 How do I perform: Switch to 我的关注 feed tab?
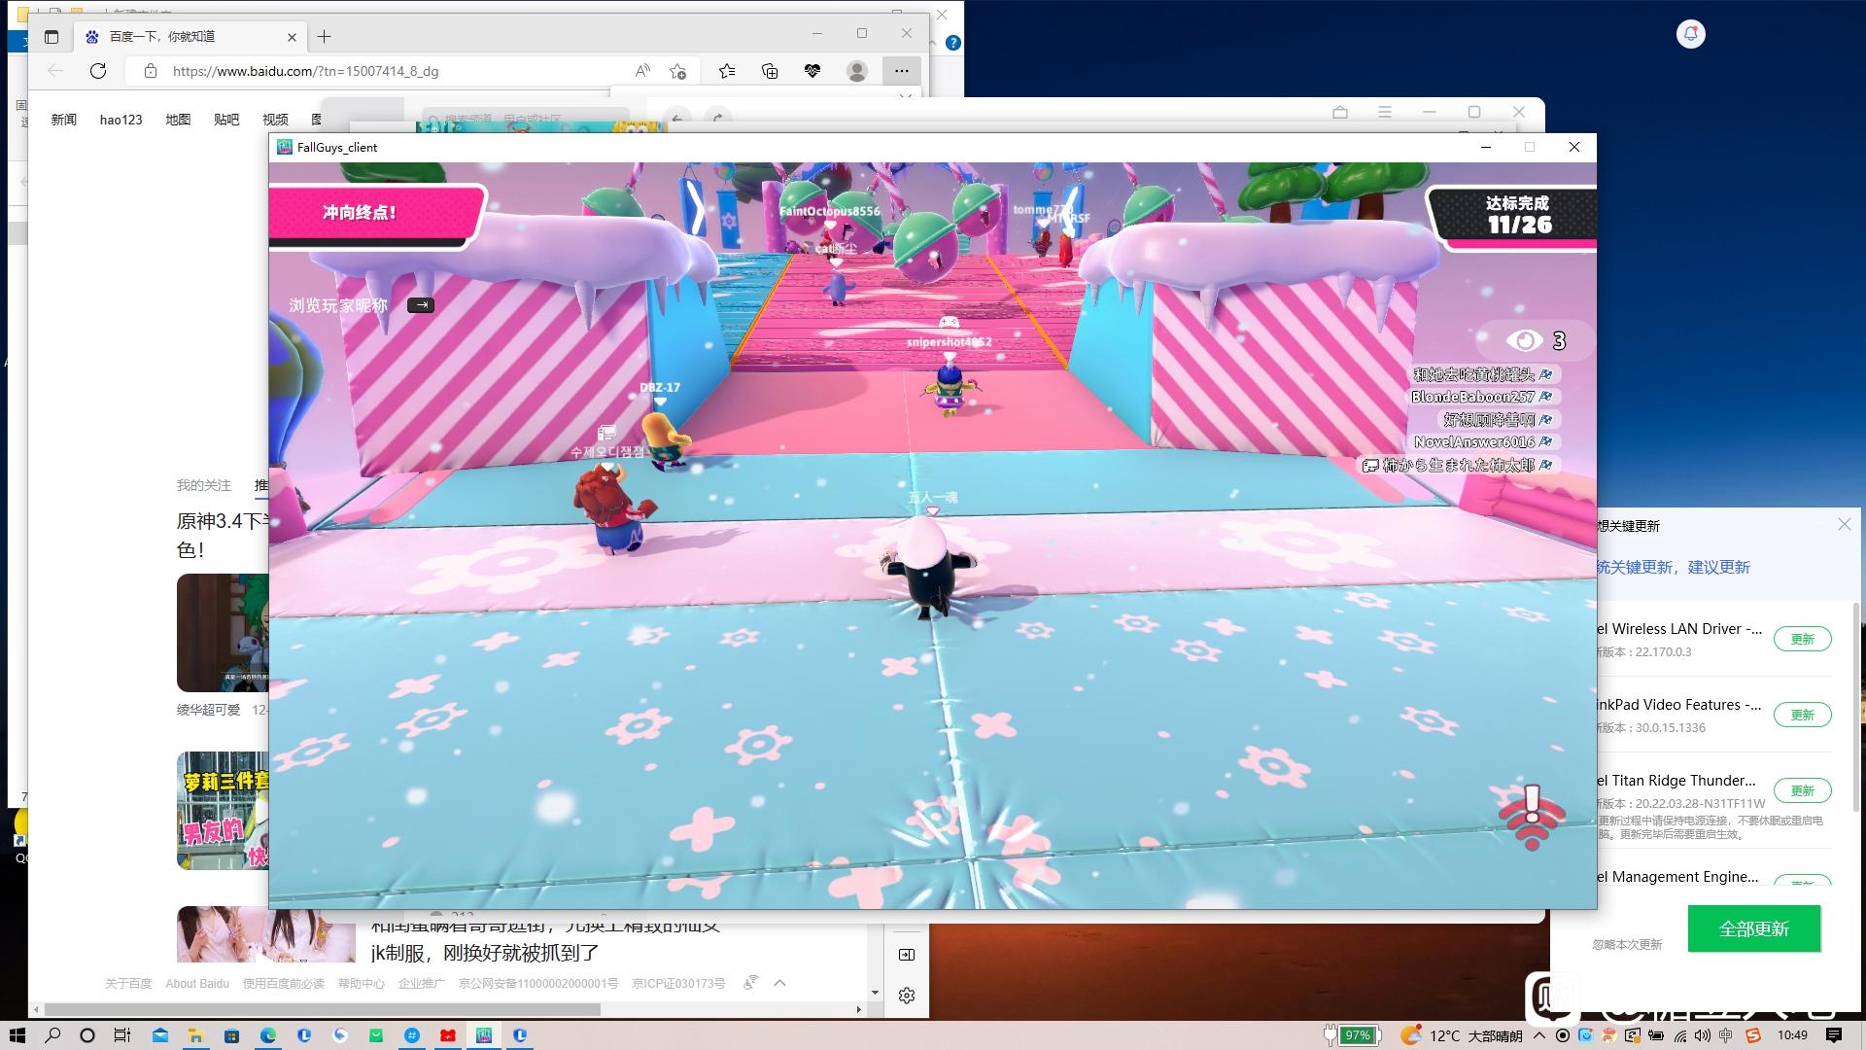204,485
